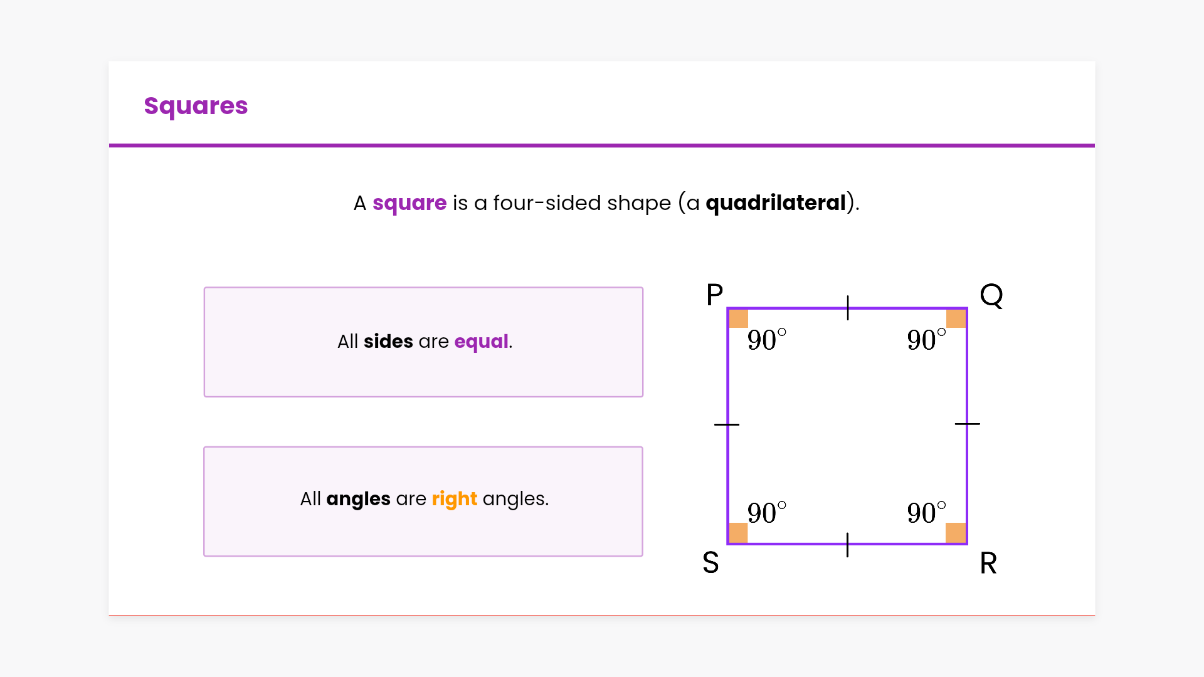The height and width of the screenshot is (677, 1204).
Task: Select the "All sides are equal" box
Action: coord(423,342)
